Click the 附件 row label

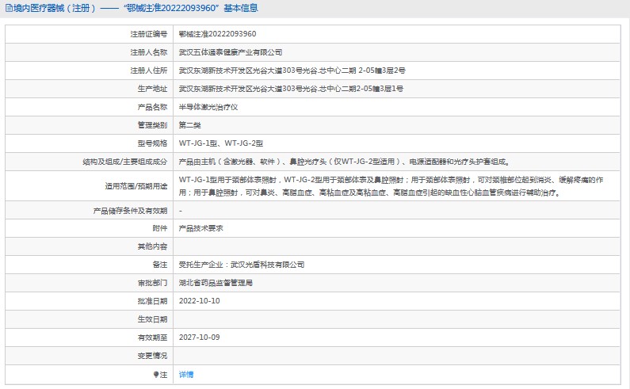[x=160, y=228]
